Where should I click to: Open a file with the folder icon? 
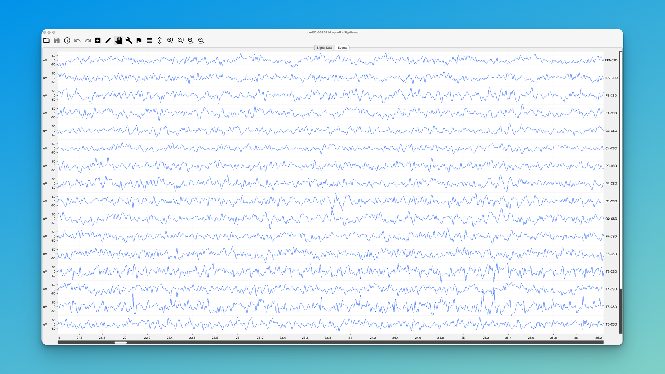tap(46, 41)
